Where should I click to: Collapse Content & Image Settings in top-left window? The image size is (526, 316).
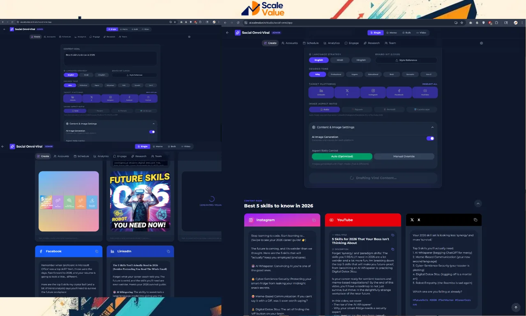tap(154, 123)
